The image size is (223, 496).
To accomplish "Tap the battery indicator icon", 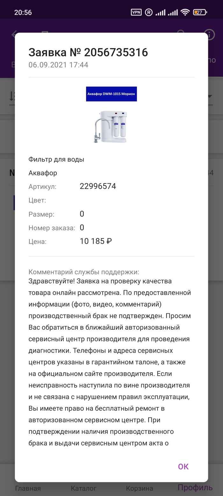I will [200, 12].
